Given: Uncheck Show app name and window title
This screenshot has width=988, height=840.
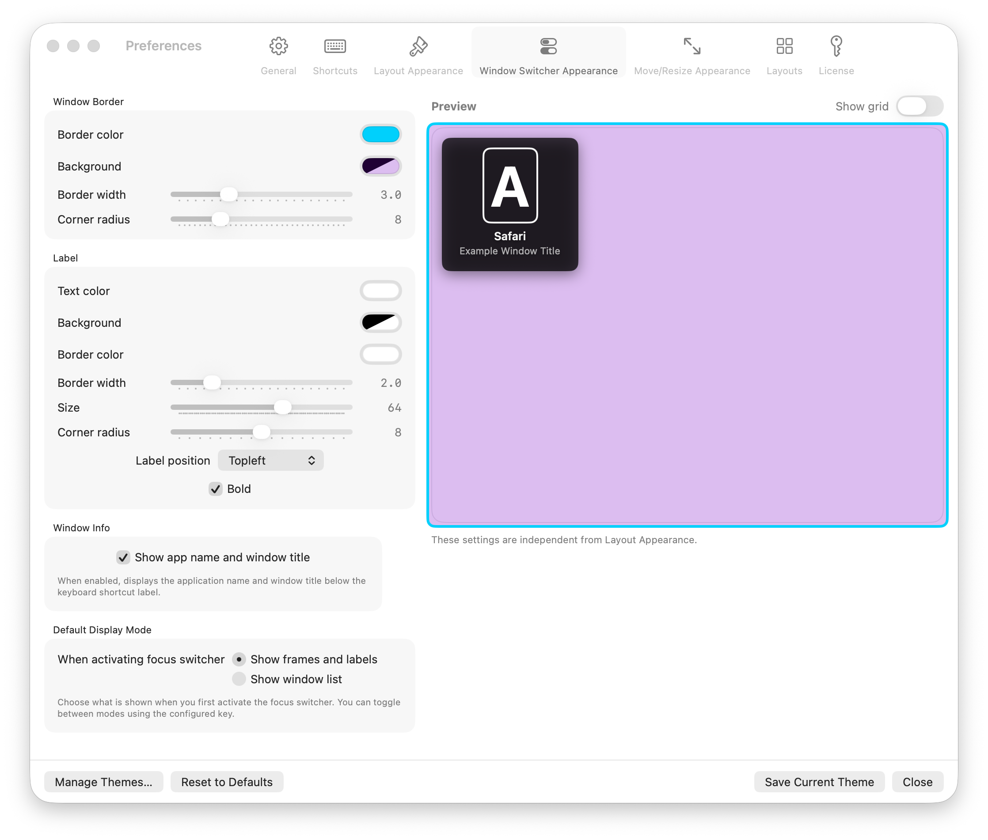Looking at the screenshot, I should click(x=123, y=557).
